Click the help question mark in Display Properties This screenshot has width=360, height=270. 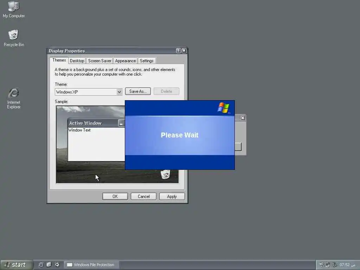click(x=178, y=51)
